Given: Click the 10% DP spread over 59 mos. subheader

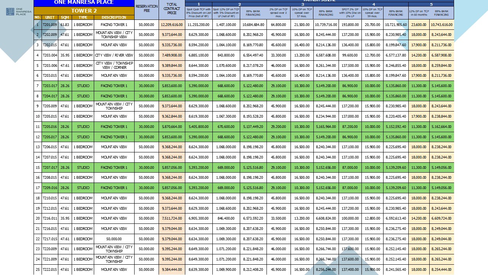Looking at the screenshot, I should point(372,13).
